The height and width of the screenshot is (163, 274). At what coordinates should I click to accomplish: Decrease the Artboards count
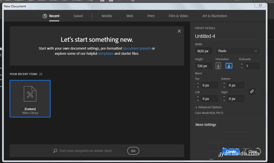(242, 68)
